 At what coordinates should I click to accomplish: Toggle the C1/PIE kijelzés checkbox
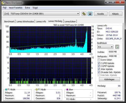point(99,63)
